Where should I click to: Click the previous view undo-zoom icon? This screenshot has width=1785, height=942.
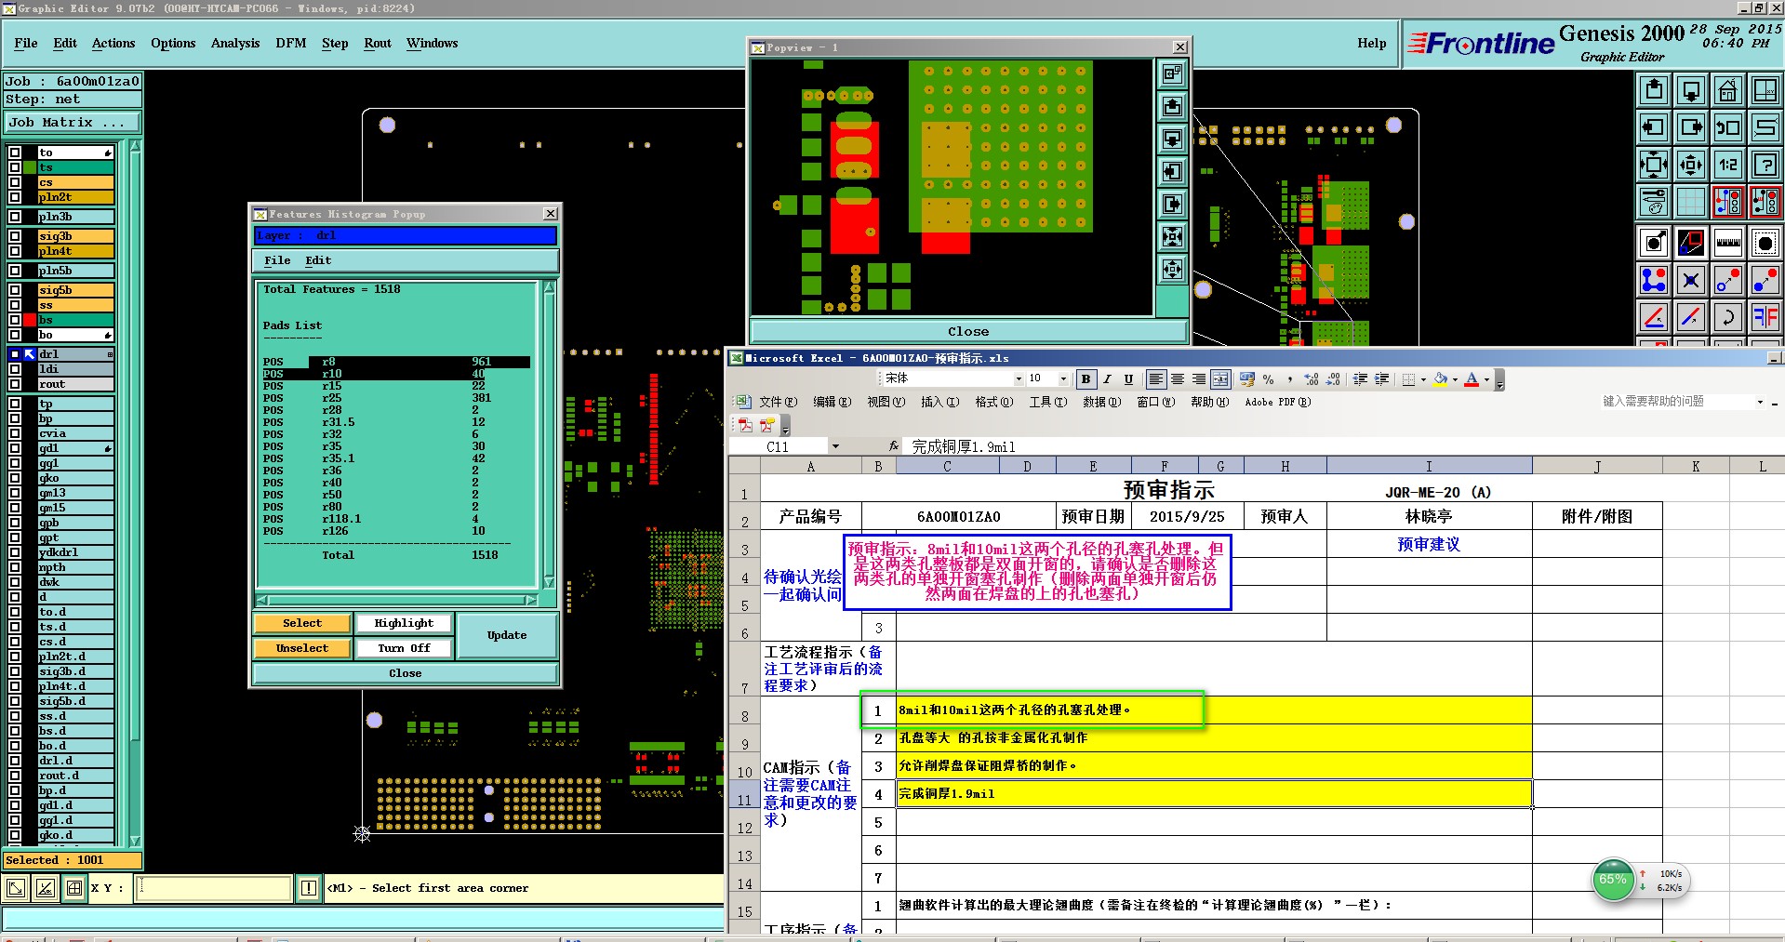(1728, 127)
